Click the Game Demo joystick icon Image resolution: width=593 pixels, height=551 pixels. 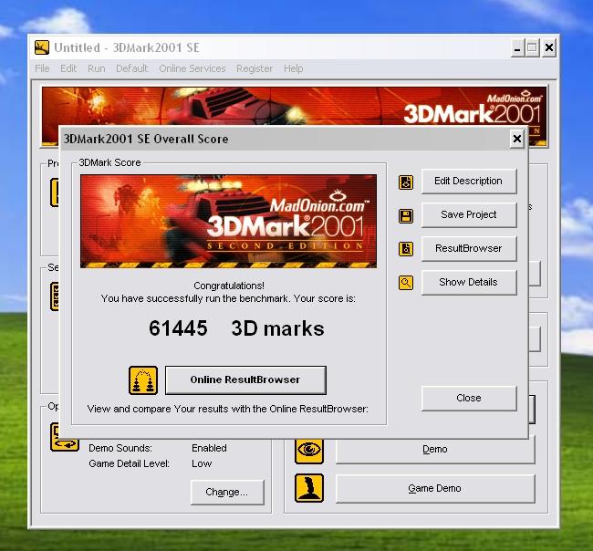[x=309, y=488]
